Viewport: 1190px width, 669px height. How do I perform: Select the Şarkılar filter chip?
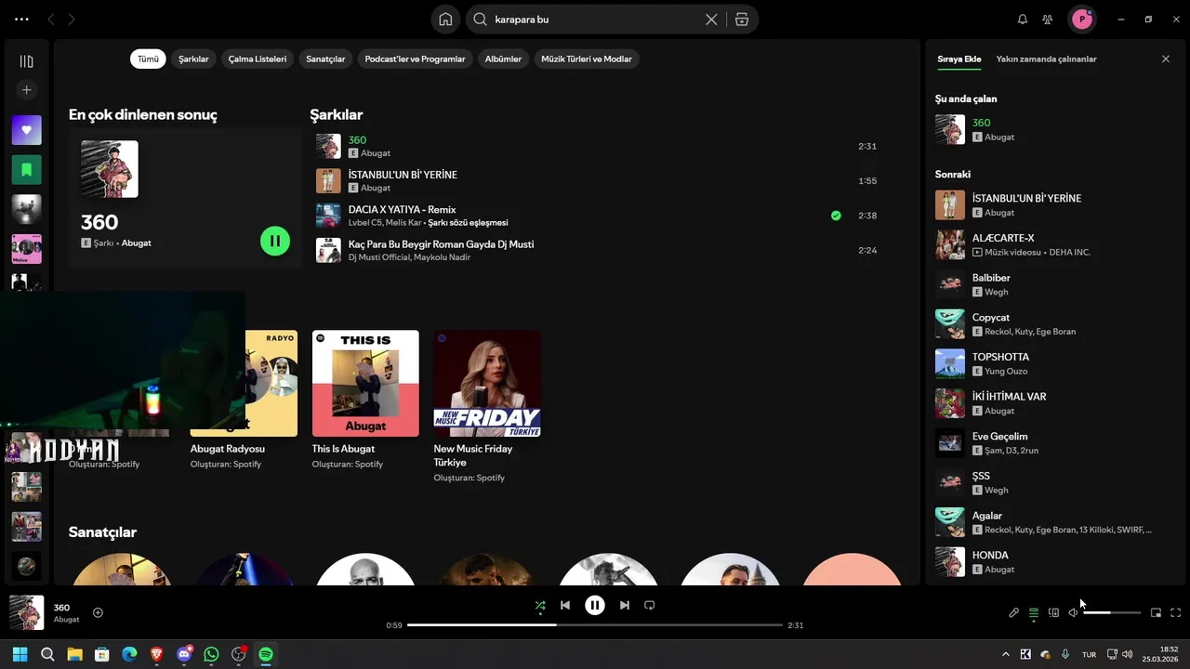193,59
